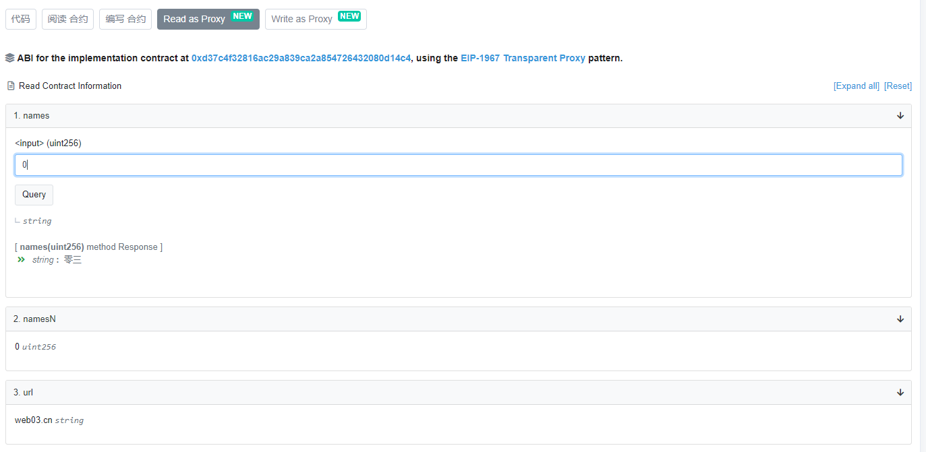Image resolution: width=926 pixels, height=452 pixels.
Task: Collapse the 1. names section header
Action: pyautogui.click(x=459, y=116)
